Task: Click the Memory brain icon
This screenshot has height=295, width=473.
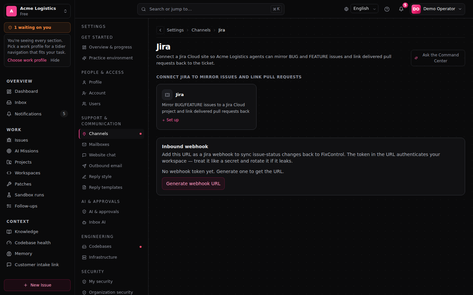Action: (x=9, y=254)
